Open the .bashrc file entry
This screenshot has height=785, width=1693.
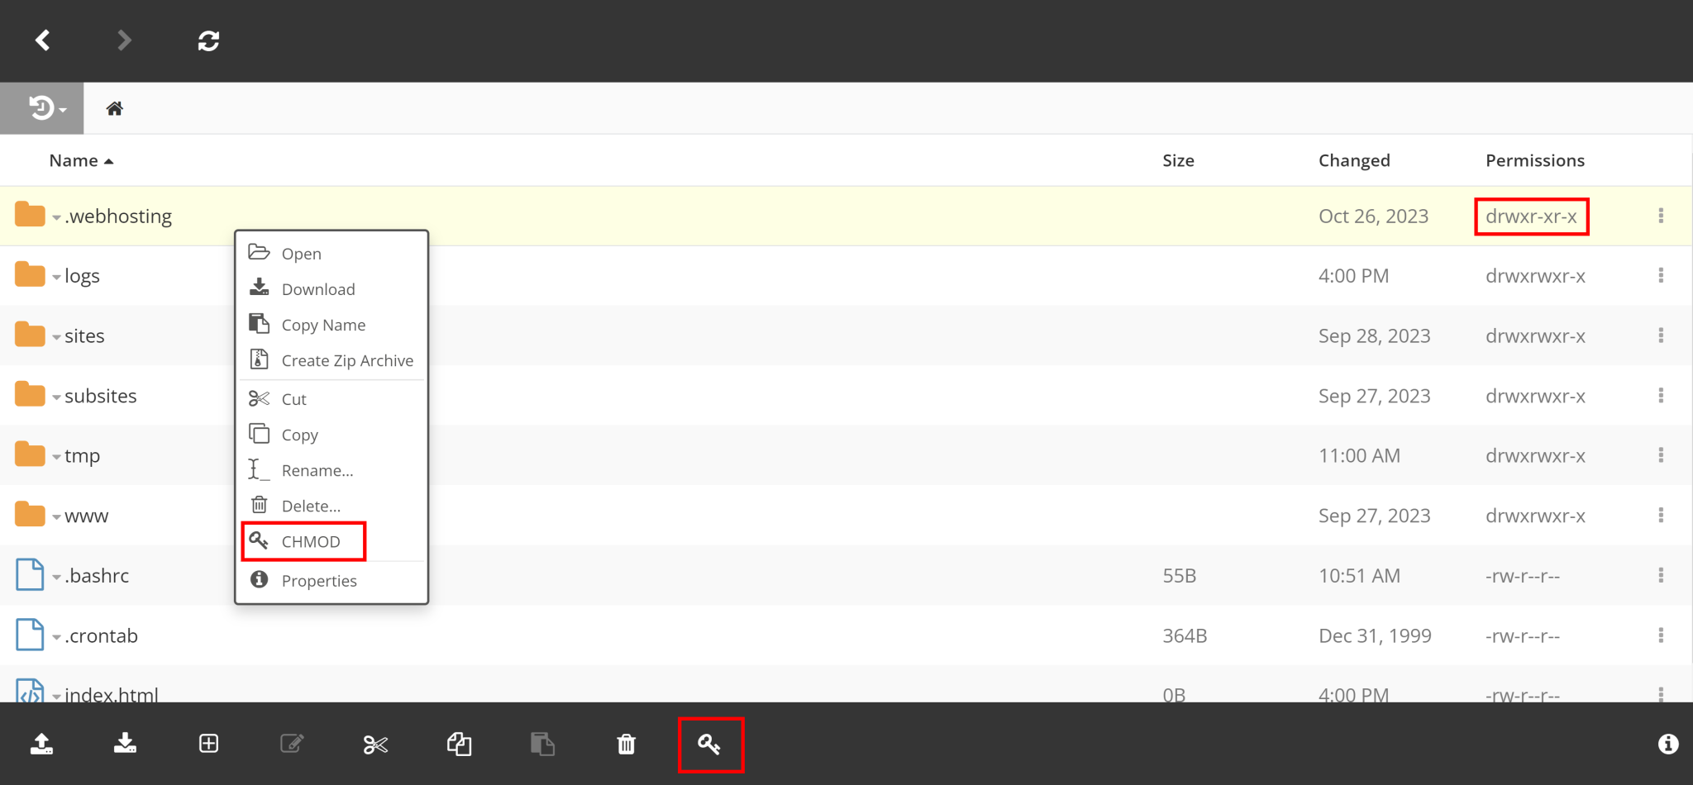pyautogui.click(x=97, y=575)
